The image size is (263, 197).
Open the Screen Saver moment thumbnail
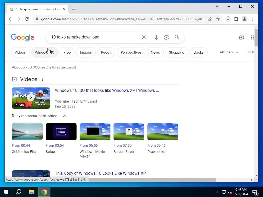click(x=129, y=132)
